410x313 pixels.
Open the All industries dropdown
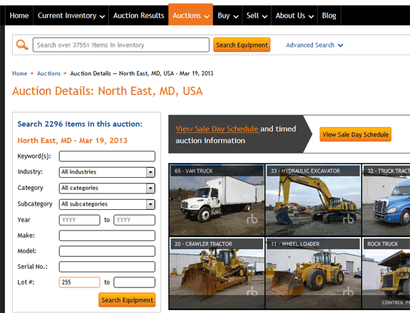point(107,172)
